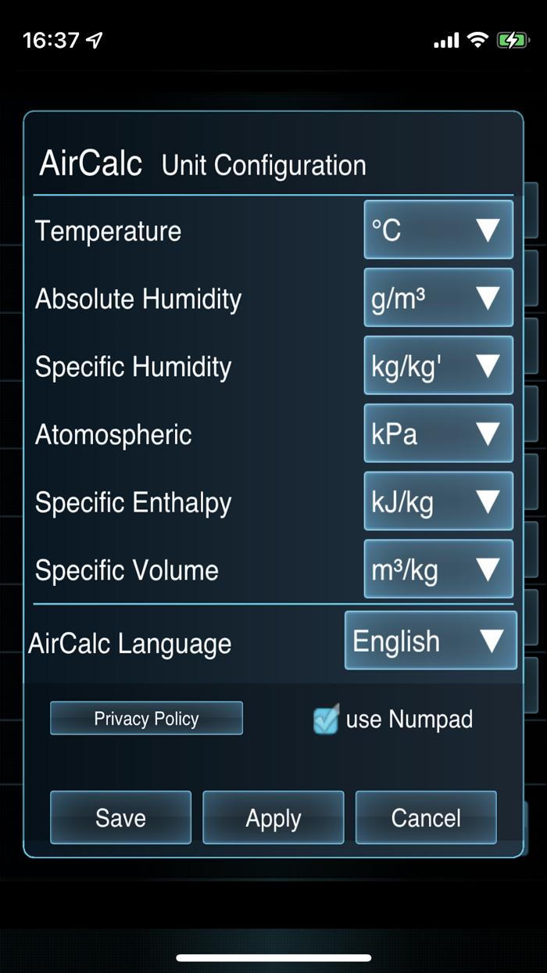Tap the charging battery icon
This screenshot has width=547, height=973.
tap(512, 40)
